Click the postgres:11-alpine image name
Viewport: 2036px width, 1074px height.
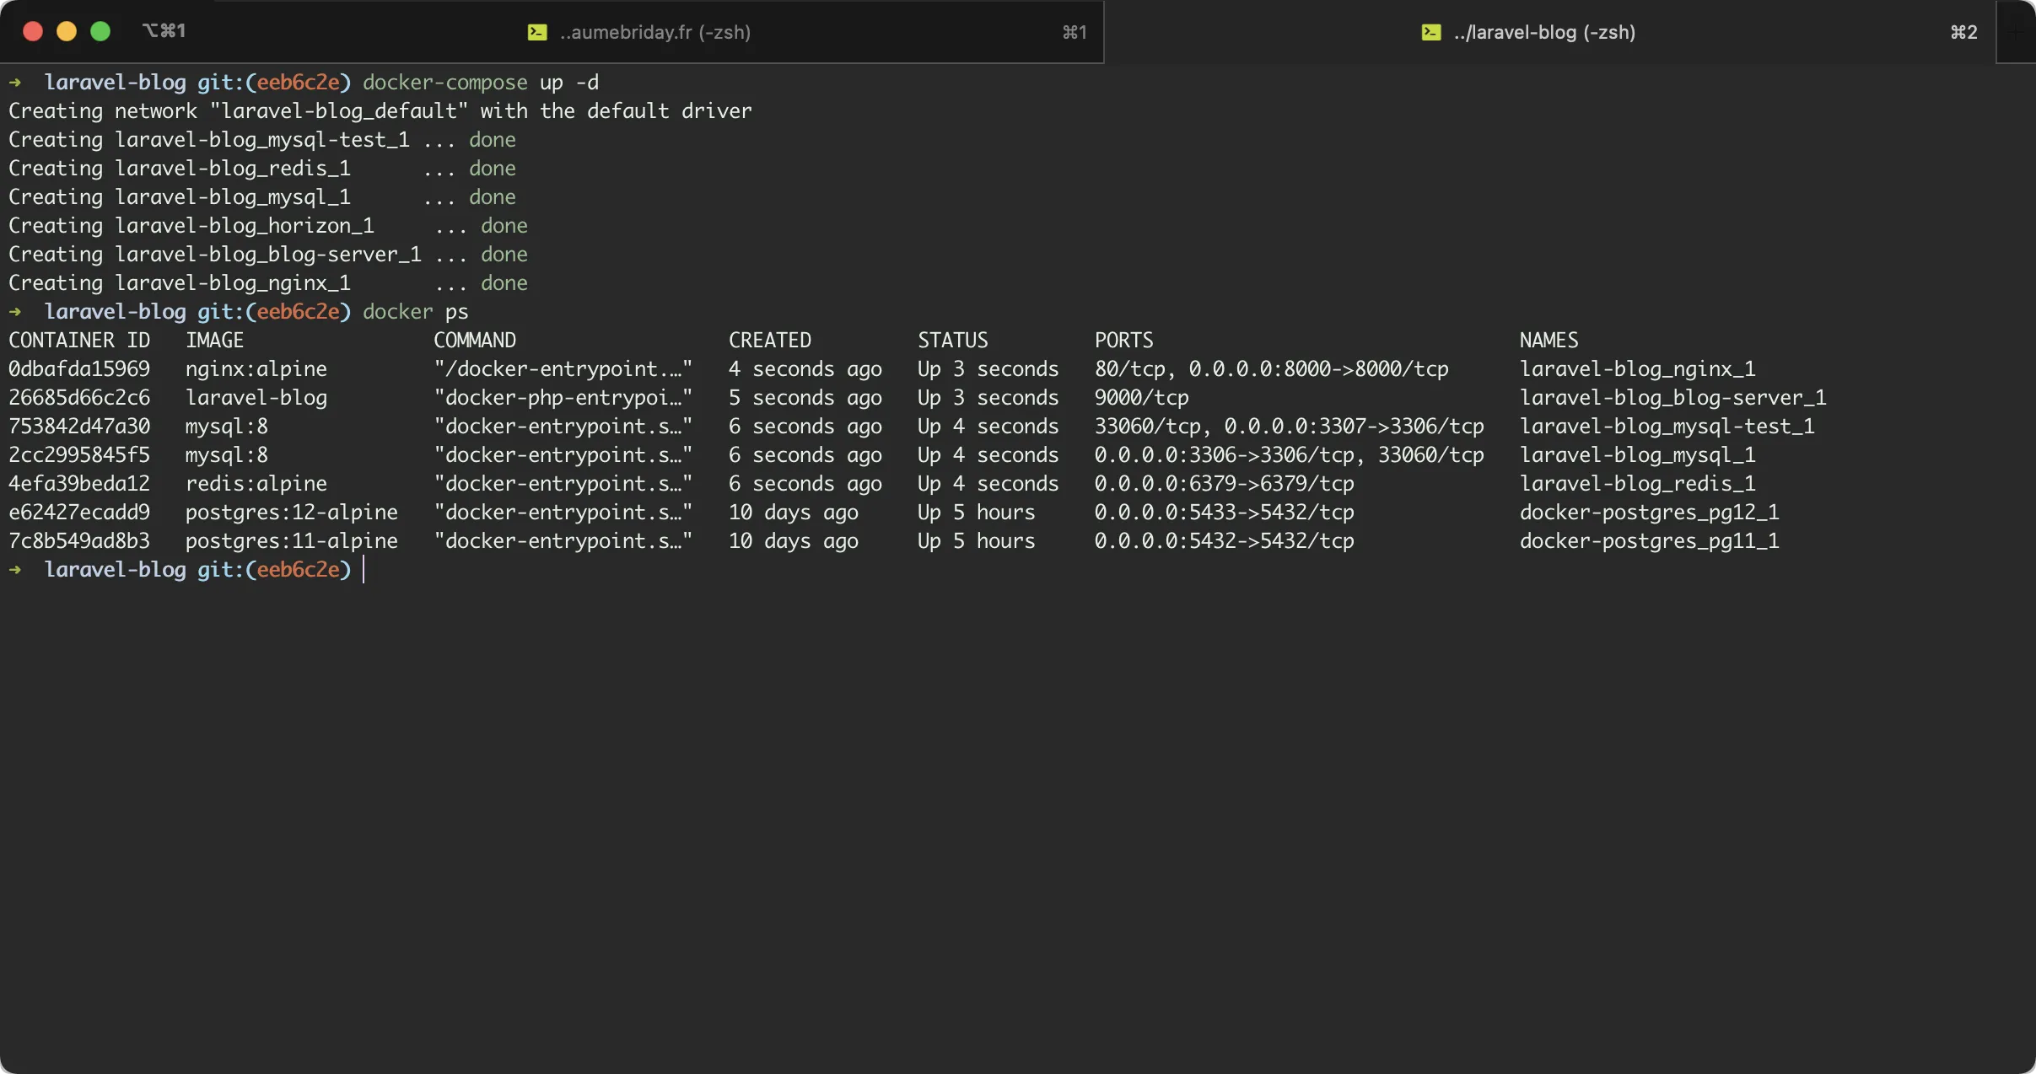tap(291, 541)
